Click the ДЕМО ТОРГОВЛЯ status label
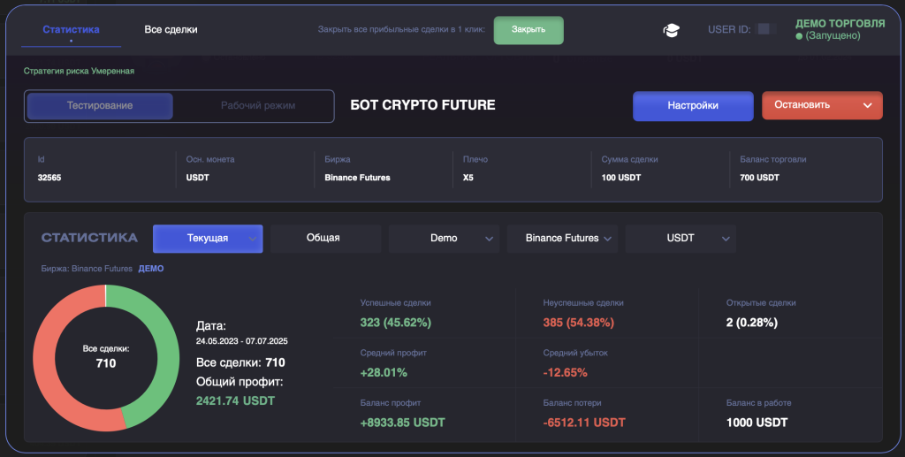Screen dimensions: 905x457 click(840, 24)
